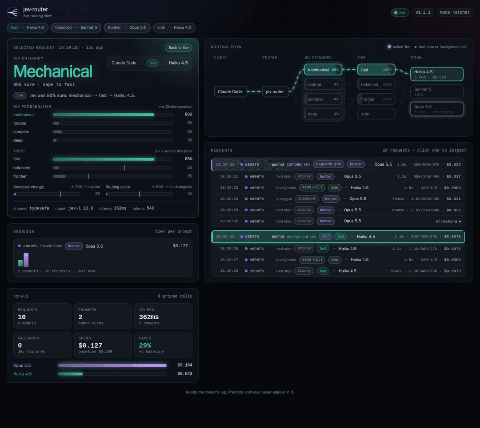Inspect the 18:39:26 tool step request
Viewport: 480px width, 428px height.
(338, 249)
